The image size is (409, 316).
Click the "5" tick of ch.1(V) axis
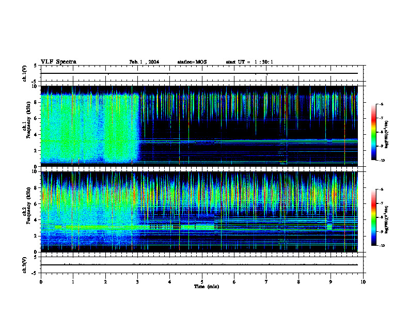pyautogui.click(x=35, y=66)
